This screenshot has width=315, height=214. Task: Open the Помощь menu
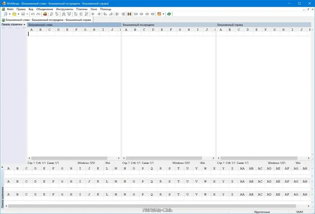point(106,9)
